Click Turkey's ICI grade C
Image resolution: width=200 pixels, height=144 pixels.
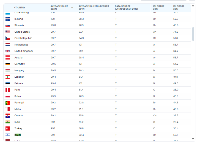154,128
